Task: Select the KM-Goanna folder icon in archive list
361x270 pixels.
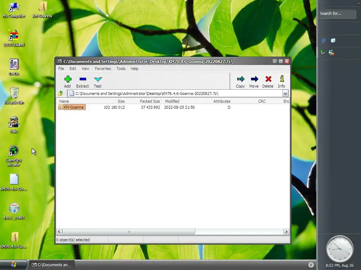Action: coord(60,107)
